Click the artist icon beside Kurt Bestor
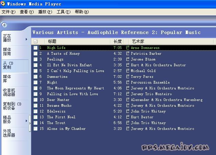 [128, 117]
